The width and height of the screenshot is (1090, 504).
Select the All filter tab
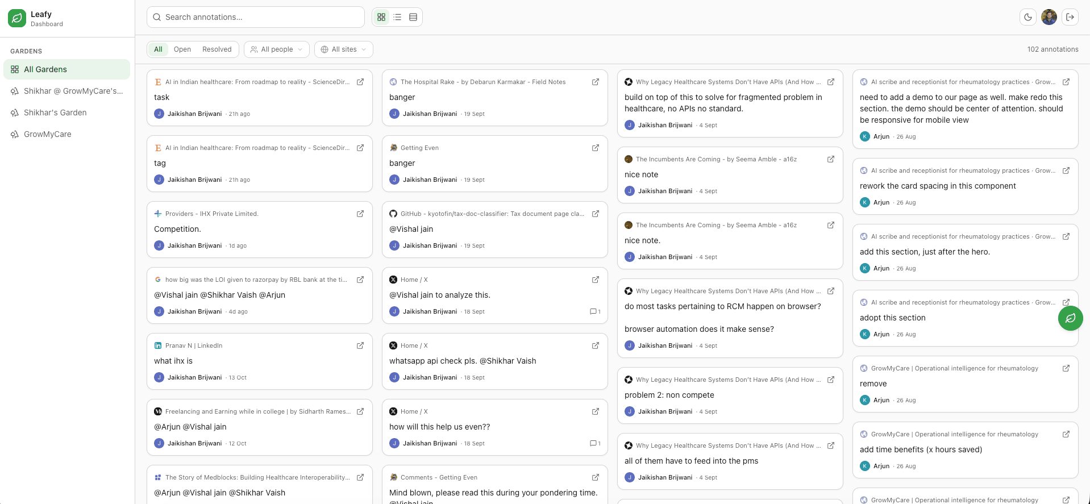158,49
